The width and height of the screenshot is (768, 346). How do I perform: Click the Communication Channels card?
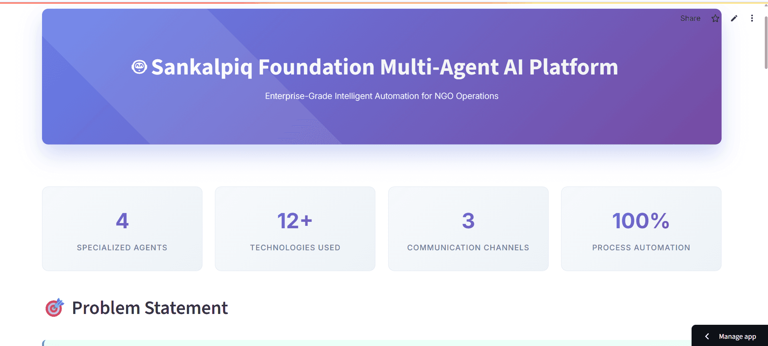coord(468,229)
